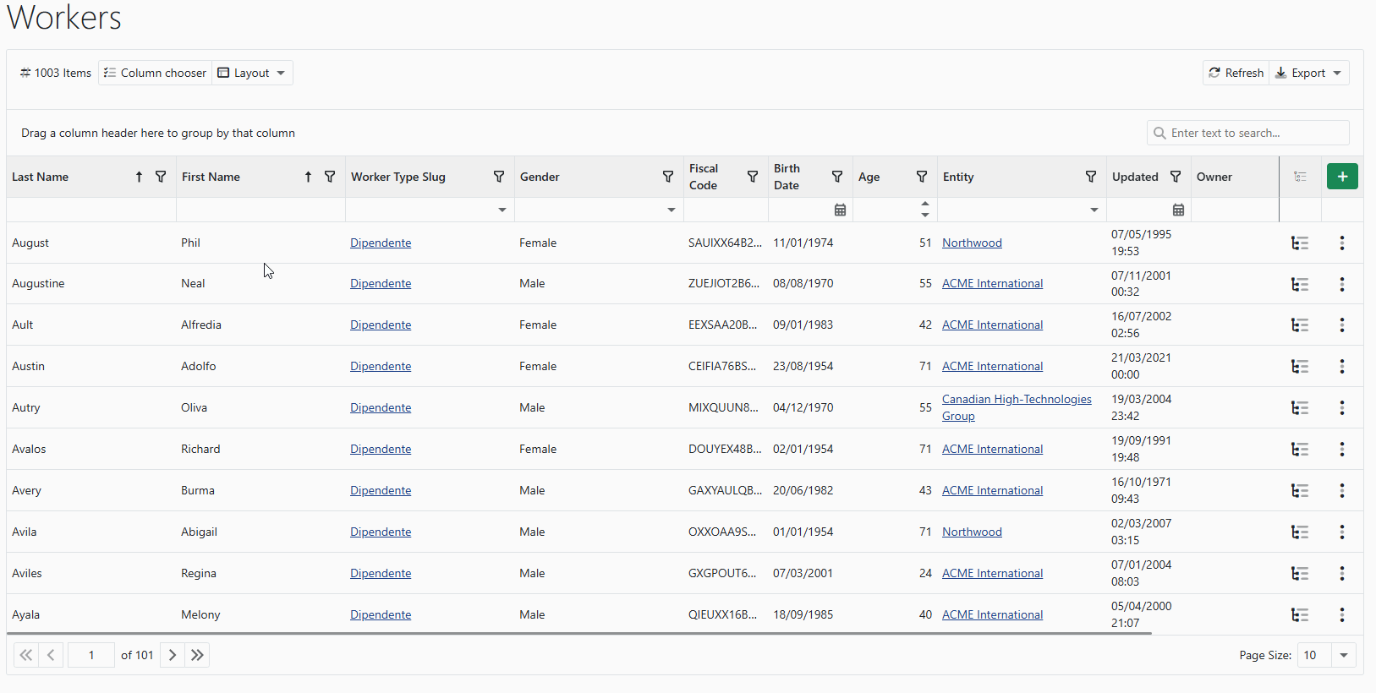The width and height of the screenshot is (1376, 693).
Task: Expand the Entity filter dropdown
Action: (x=1094, y=210)
